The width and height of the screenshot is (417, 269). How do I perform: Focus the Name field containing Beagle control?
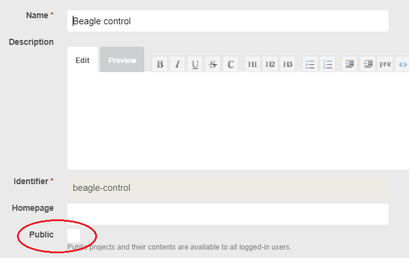228,21
